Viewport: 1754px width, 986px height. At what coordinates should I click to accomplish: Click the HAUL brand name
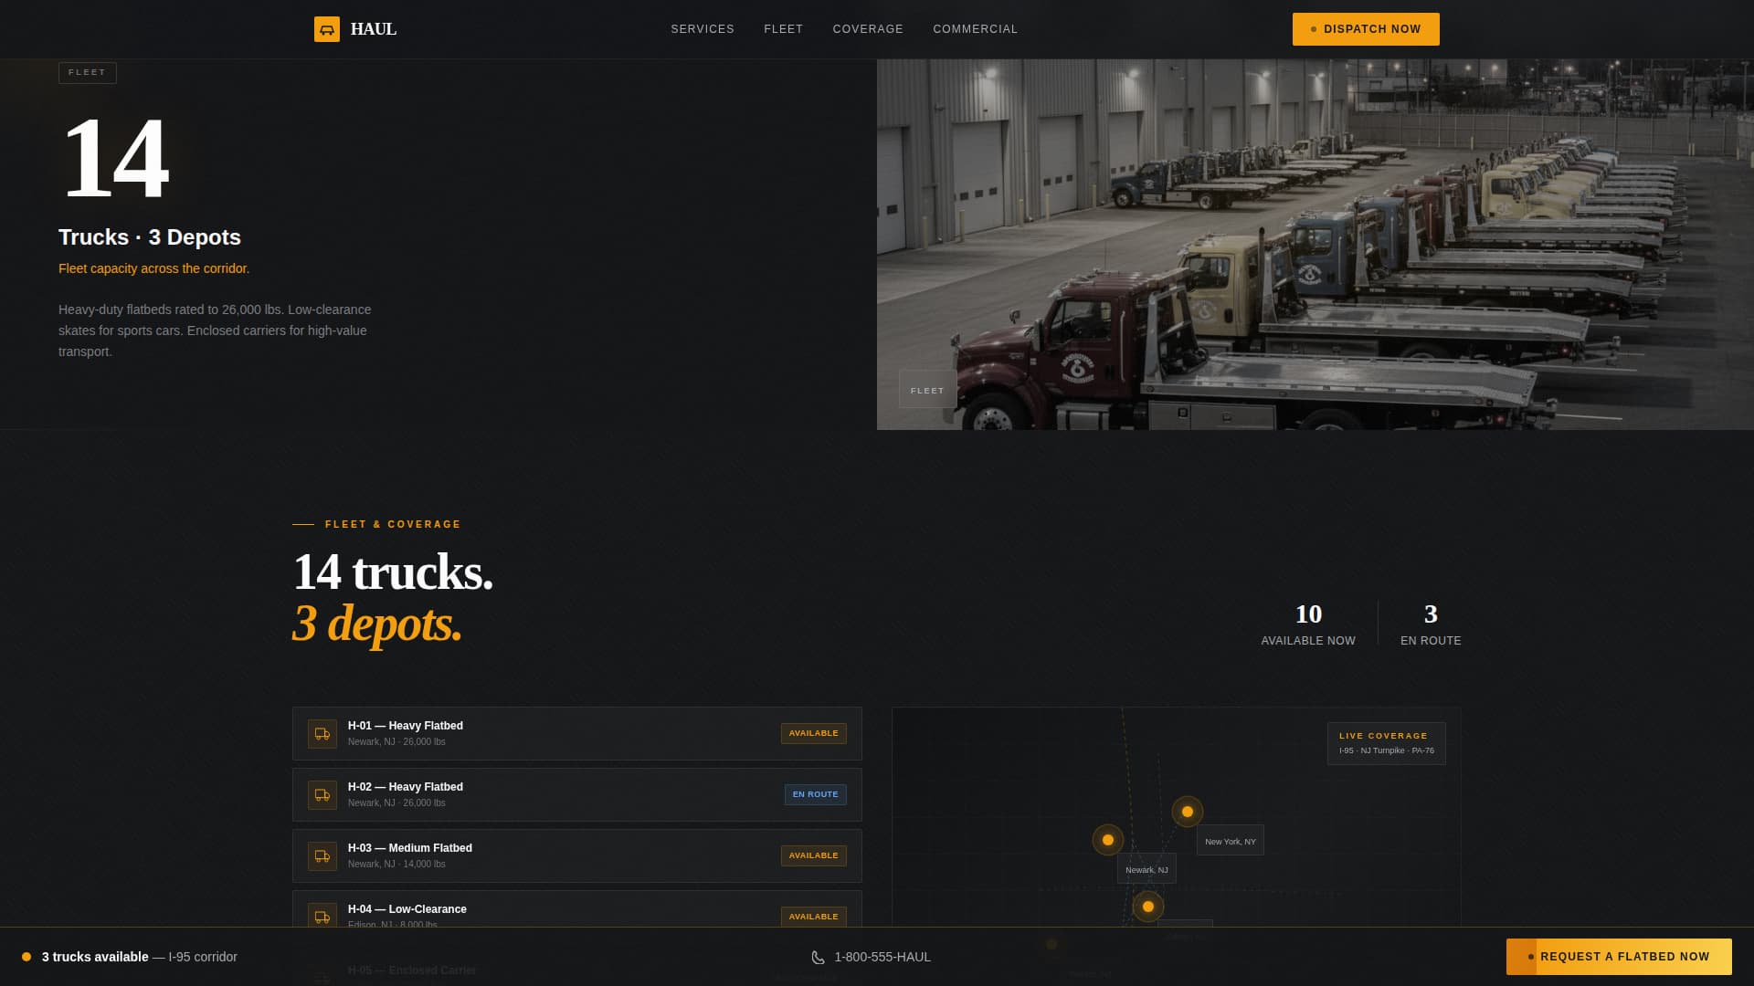(374, 29)
